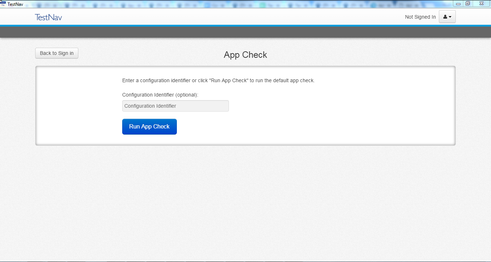Expand the user account dropdown caret
This screenshot has height=262, width=491.
pyautogui.click(x=450, y=17)
